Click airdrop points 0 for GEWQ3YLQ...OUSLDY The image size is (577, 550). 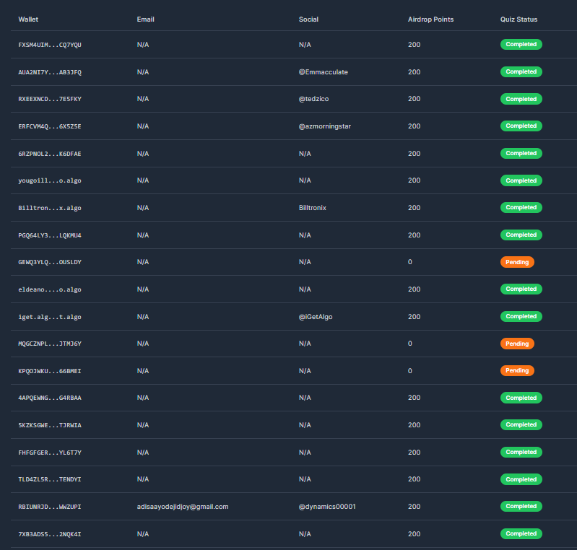[410, 262]
